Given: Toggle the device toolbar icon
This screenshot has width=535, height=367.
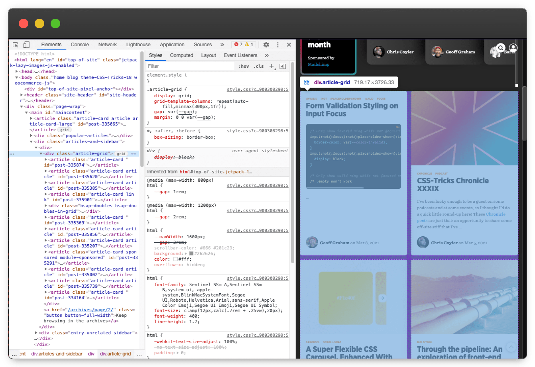Looking at the screenshot, I should [x=26, y=45].
